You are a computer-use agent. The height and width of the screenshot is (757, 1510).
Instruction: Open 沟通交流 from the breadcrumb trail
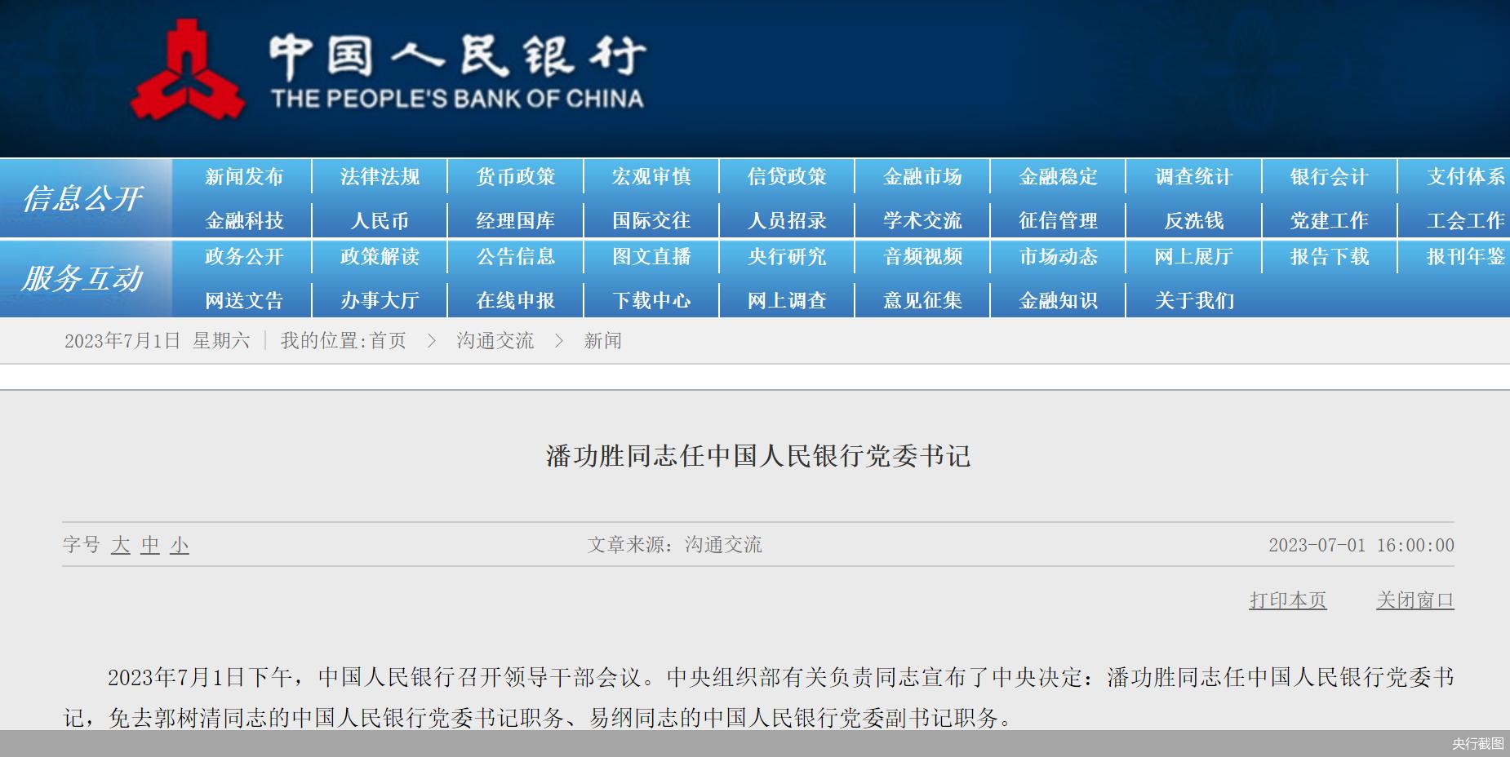tap(494, 341)
